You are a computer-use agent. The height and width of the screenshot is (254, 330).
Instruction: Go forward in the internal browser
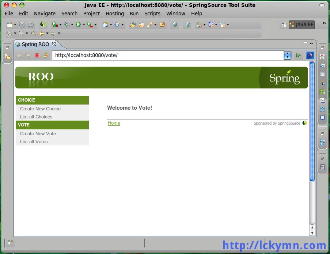point(28,55)
